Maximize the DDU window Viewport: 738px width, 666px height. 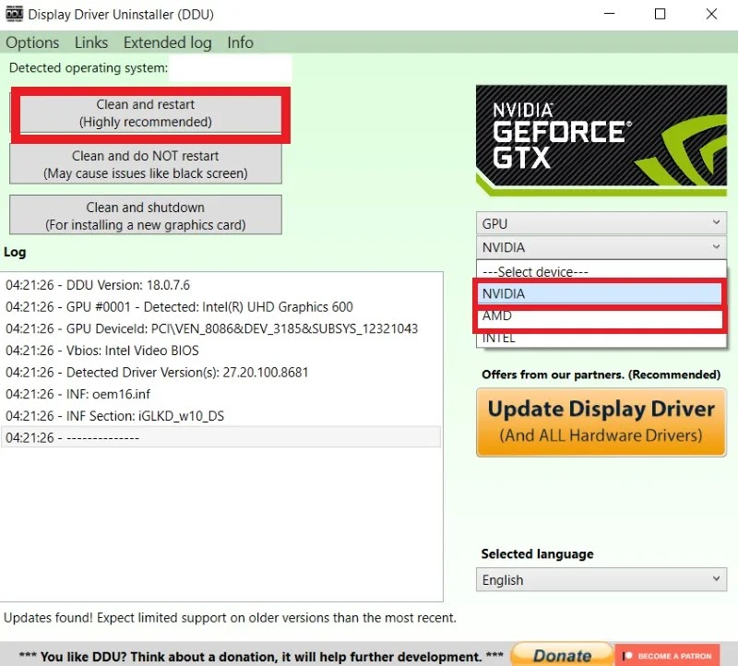(661, 14)
